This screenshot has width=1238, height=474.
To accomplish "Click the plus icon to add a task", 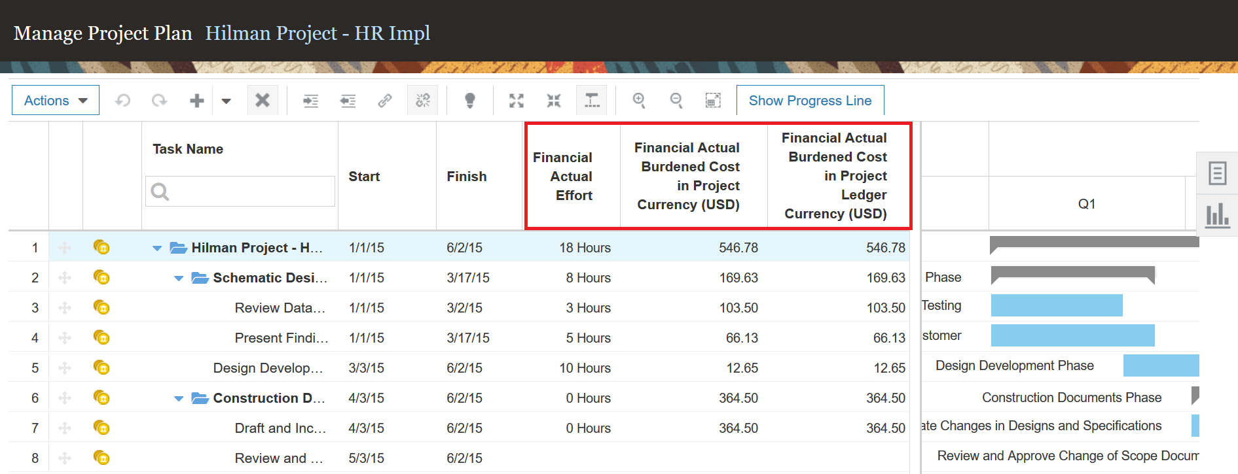I will pyautogui.click(x=196, y=101).
